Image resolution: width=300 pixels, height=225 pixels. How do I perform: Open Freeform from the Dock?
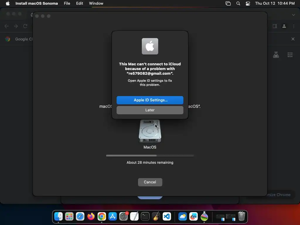(x=193, y=217)
